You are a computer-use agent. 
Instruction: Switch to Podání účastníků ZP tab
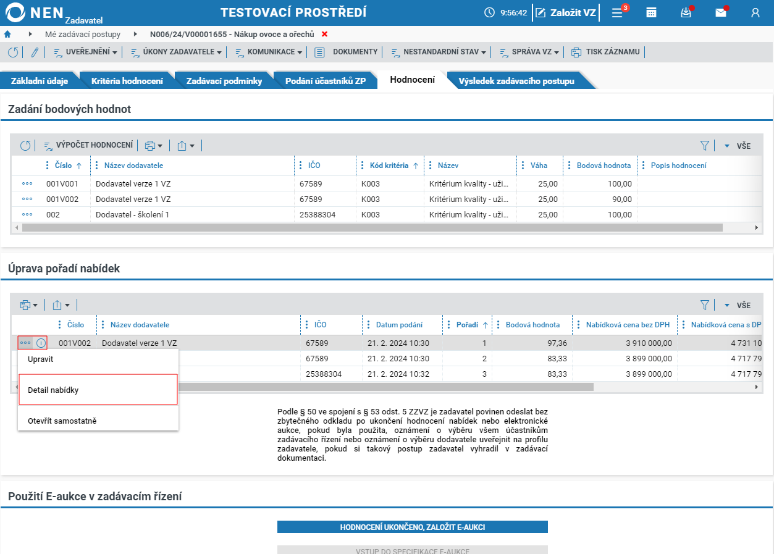(326, 81)
